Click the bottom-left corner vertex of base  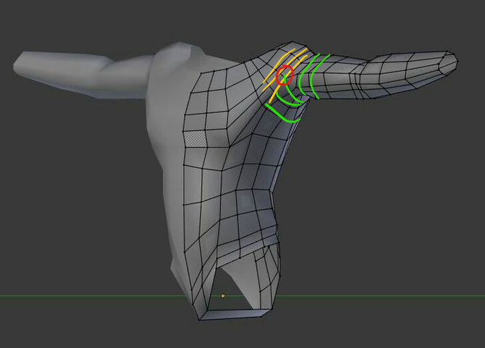(199, 320)
